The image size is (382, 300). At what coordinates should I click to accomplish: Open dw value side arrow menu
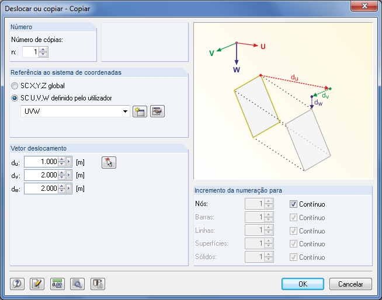pyautogui.click(x=69, y=189)
